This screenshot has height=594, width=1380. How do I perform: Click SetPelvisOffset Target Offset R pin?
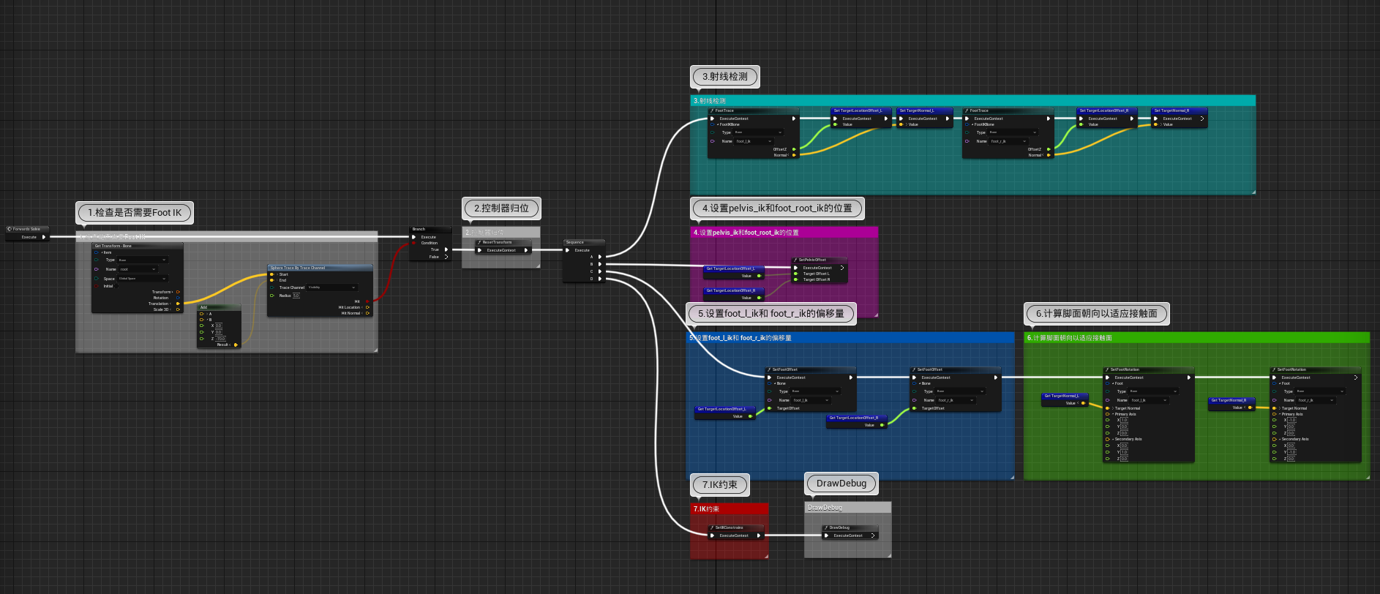pyautogui.click(x=796, y=279)
